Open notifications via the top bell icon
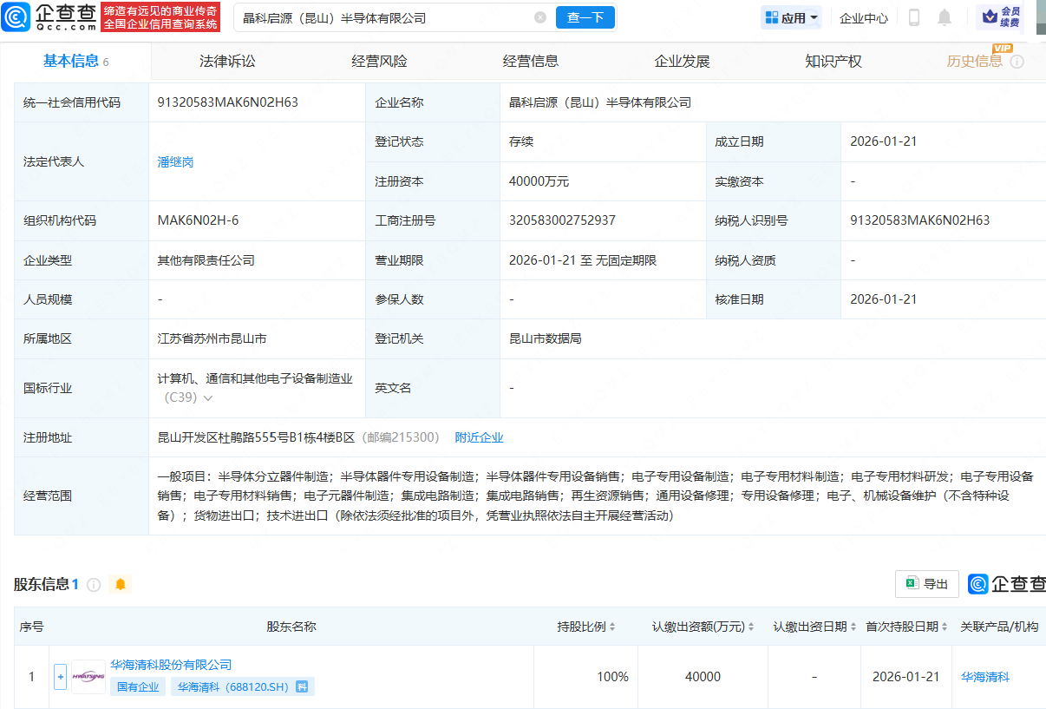 [x=945, y=16]
